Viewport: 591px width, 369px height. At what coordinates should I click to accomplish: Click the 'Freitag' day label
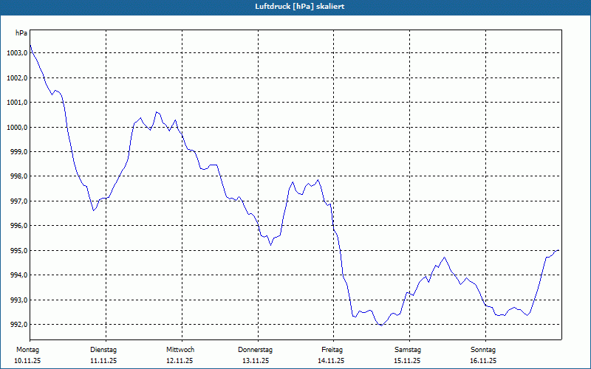pos(332,349)
